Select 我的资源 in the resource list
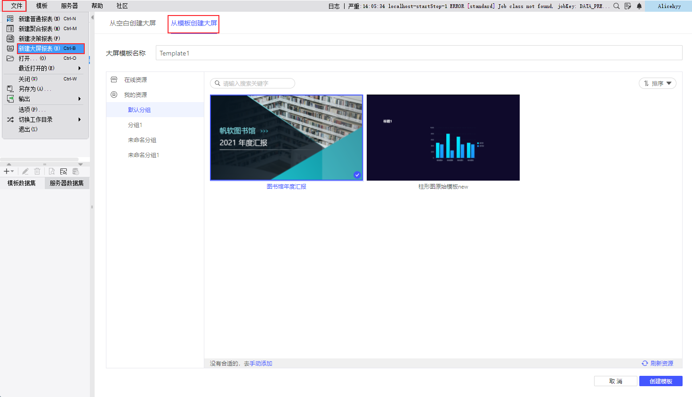 point(155,95)
